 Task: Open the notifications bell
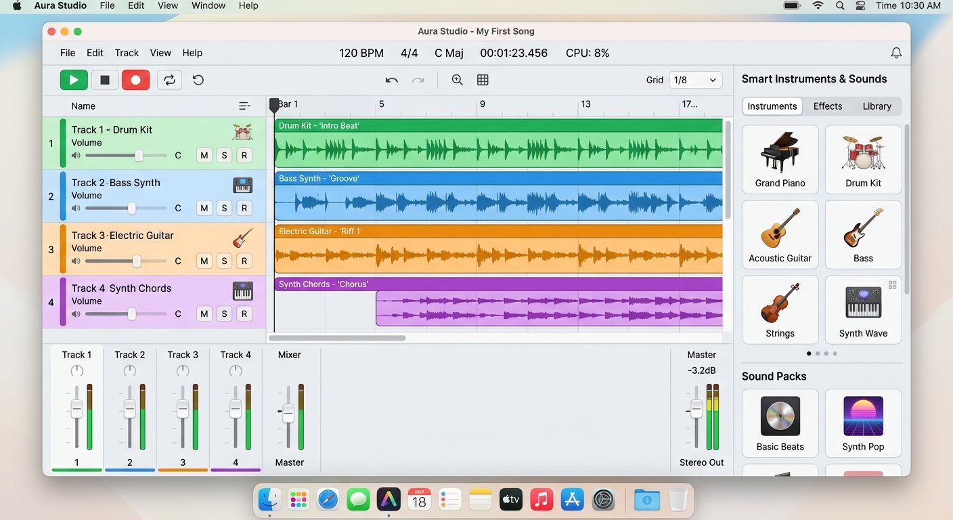[x=896, y=53]
